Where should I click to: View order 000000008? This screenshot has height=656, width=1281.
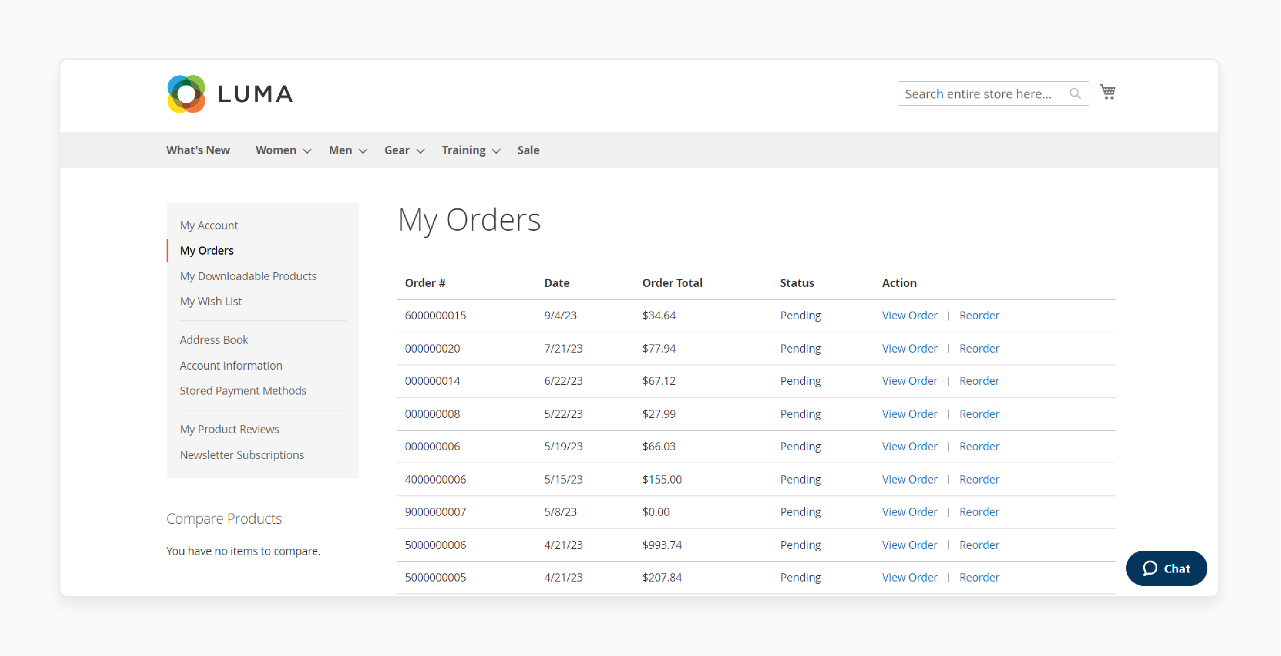coord(910,414)
